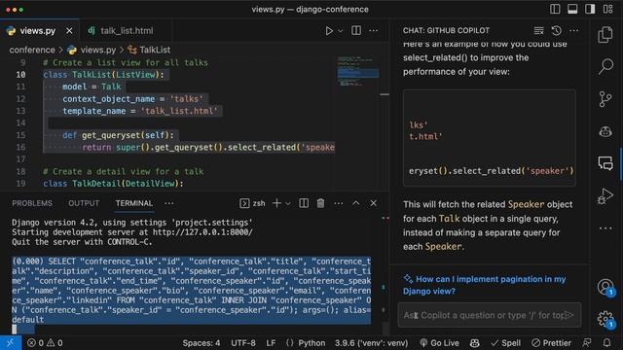Image resolution: width=623 pixels, height=350 pixels.
Task: Click 'def get_queryset(self):' code line
Action: pos(118,135)
